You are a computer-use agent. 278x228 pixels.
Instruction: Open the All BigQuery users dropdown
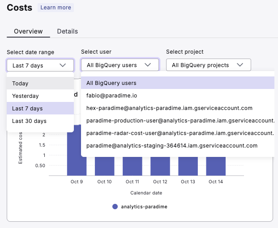(x=120, y=65)
